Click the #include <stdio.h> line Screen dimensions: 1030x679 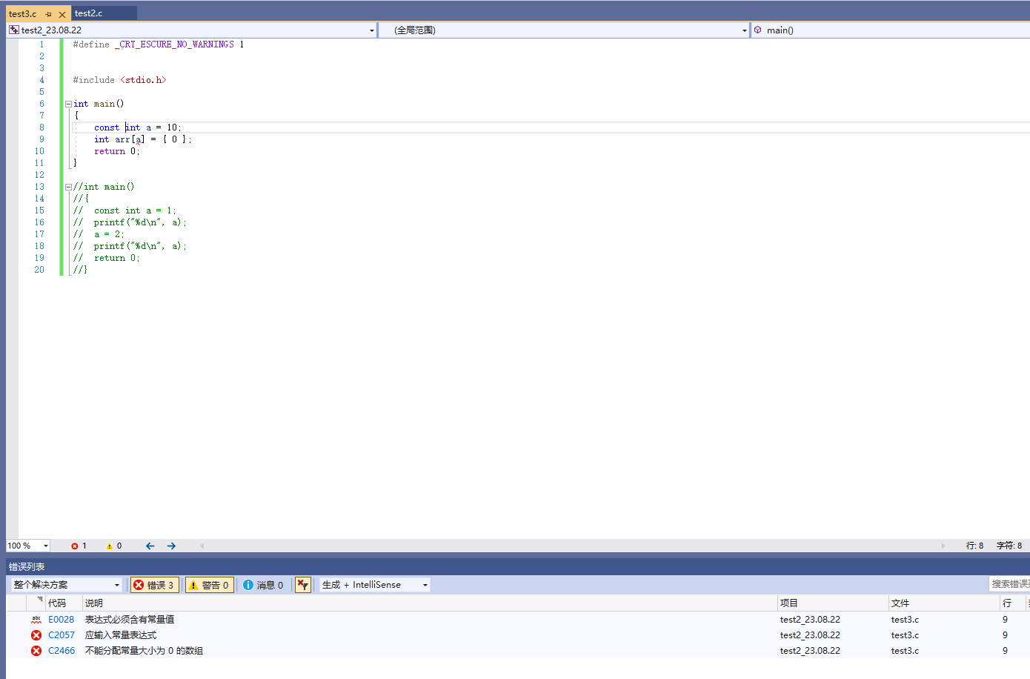click(119, 80)
